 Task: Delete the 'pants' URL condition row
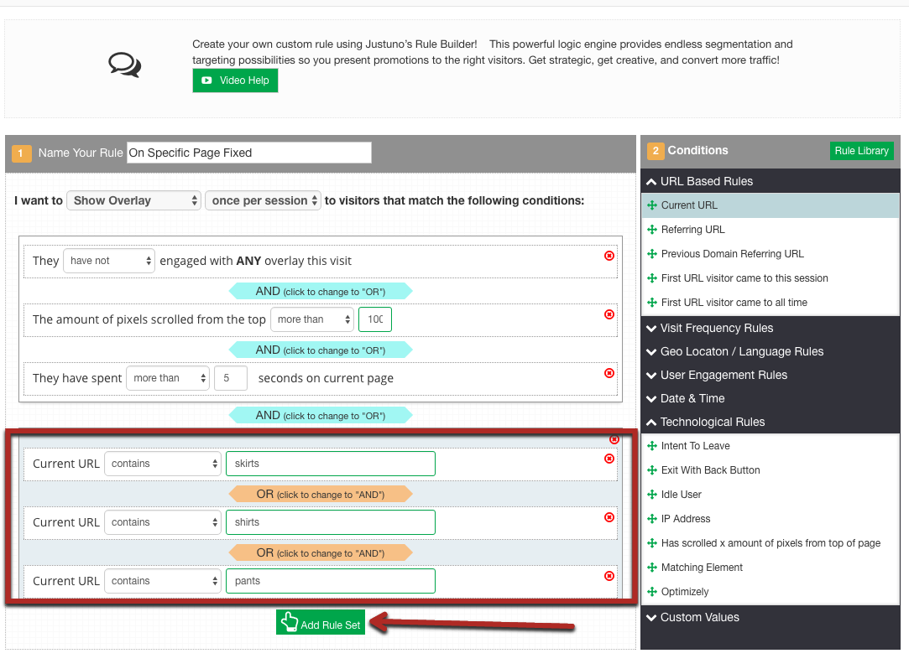coord(609,576)
